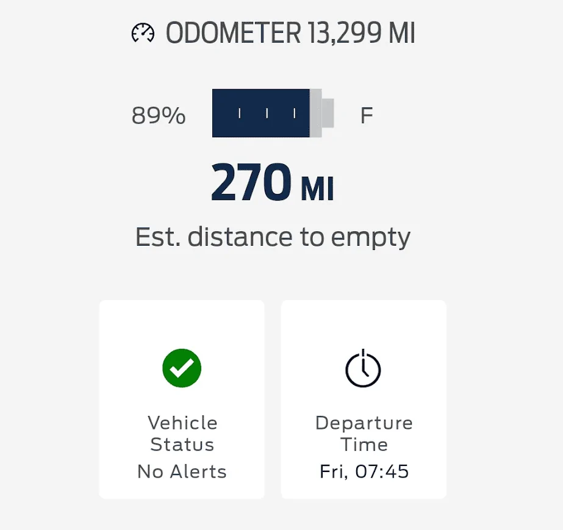Click the green checkmark status icon
Viewport: 563px width, 530px height.
(x=182, y=368)
